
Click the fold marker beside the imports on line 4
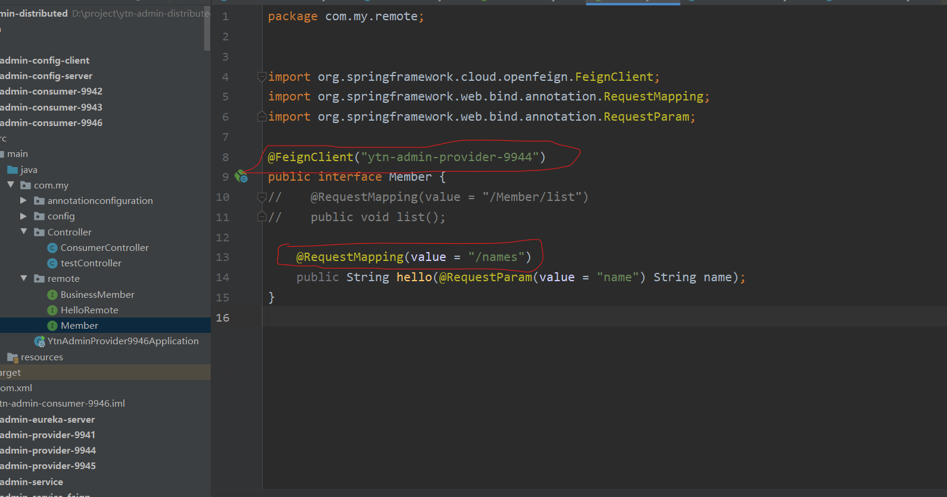pyautogui.click(x=261, y=76)
